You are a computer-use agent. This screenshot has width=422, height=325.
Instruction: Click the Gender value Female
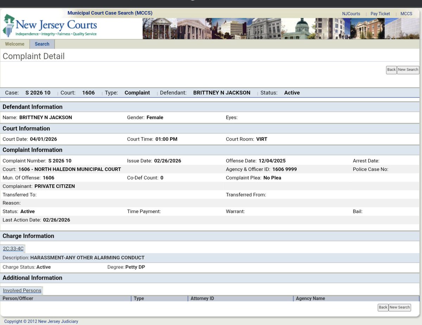155,118
